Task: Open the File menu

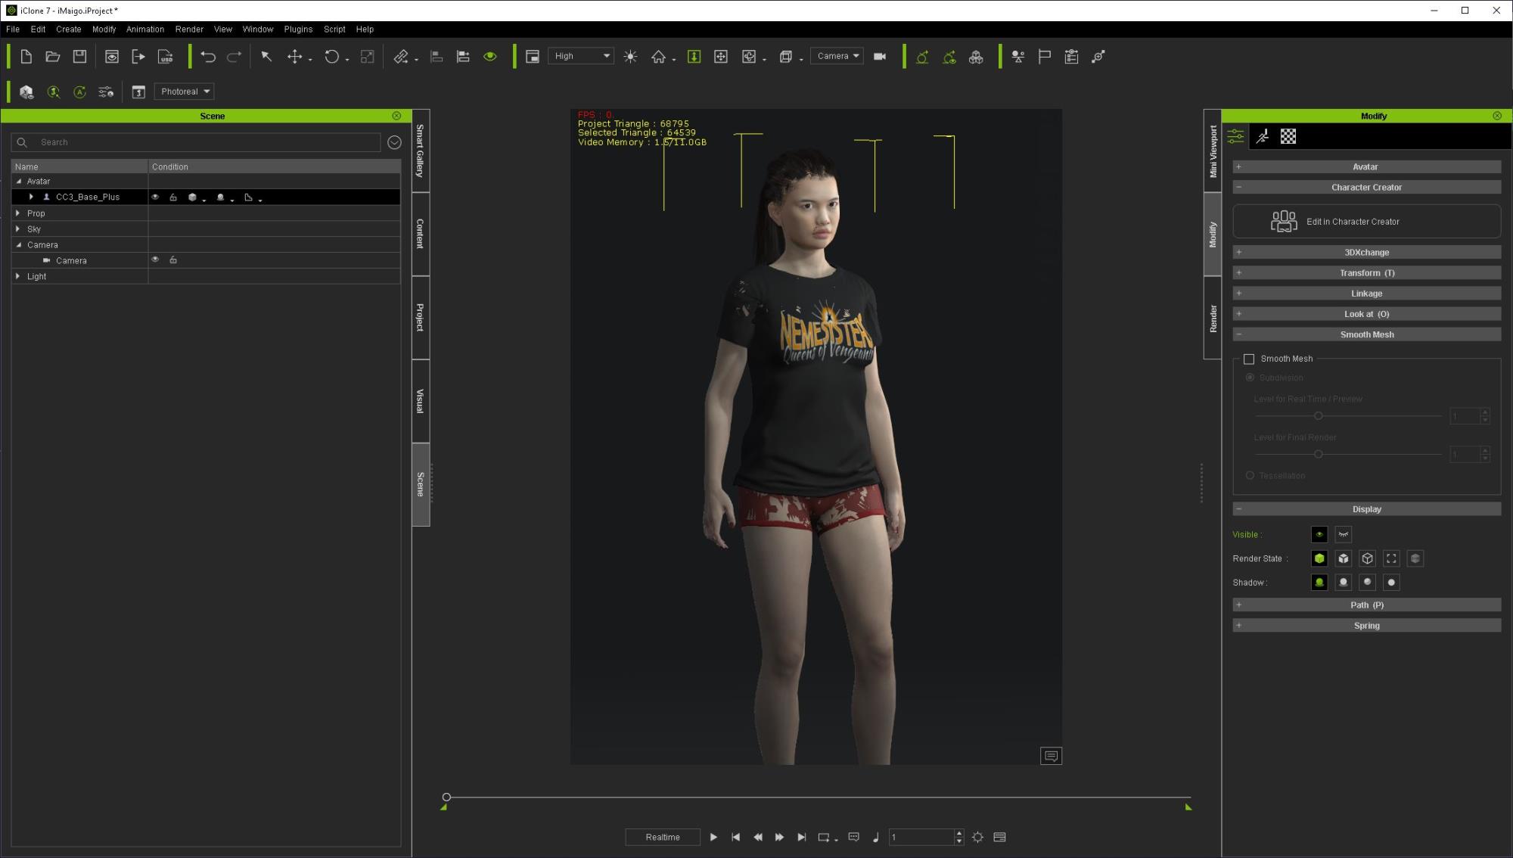Action: pyautogui.click(x=13, y=29)
